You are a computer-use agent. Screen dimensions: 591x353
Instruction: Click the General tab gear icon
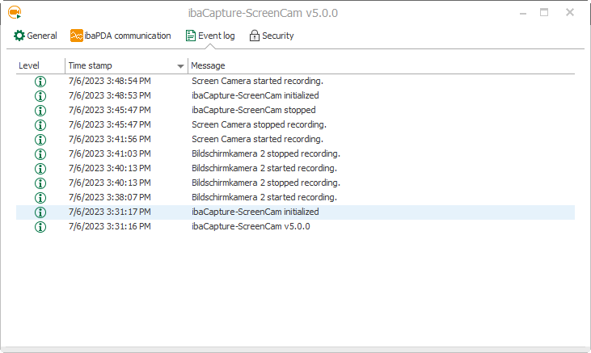click(19, 36)
